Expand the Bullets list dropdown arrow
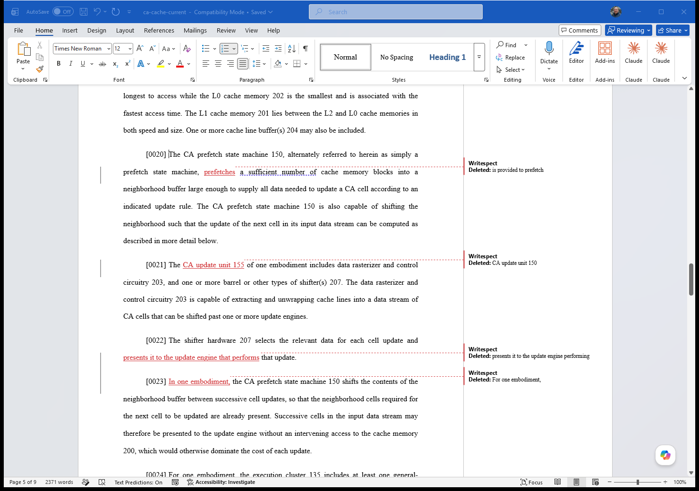 pyautogui.click(x=214, y=48)
